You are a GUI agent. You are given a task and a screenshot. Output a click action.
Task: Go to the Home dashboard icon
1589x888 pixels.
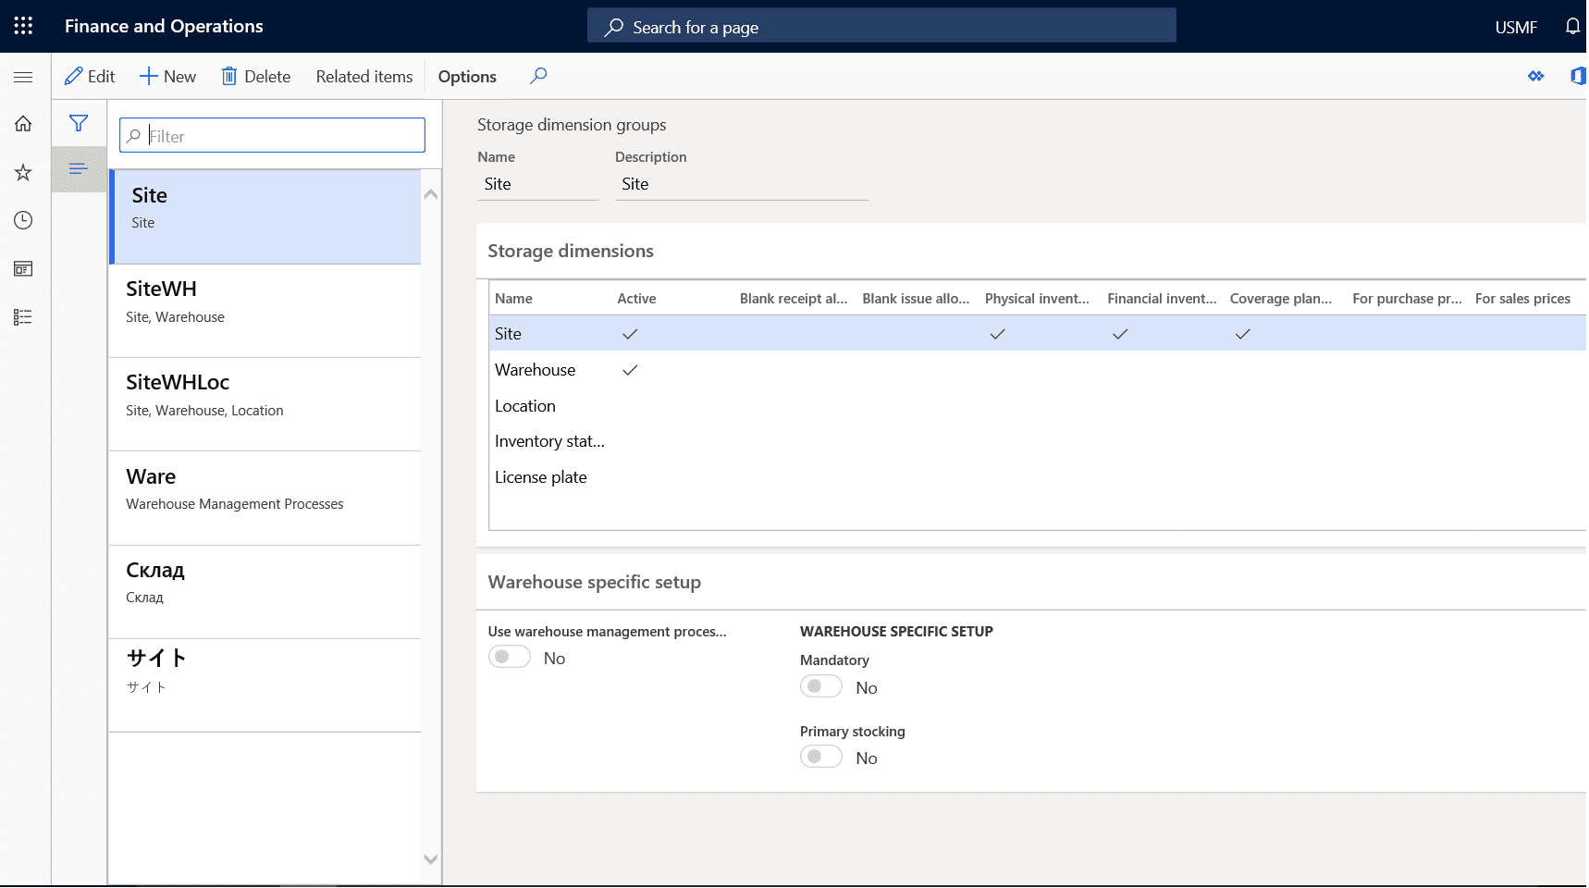[x=23, y=124]
